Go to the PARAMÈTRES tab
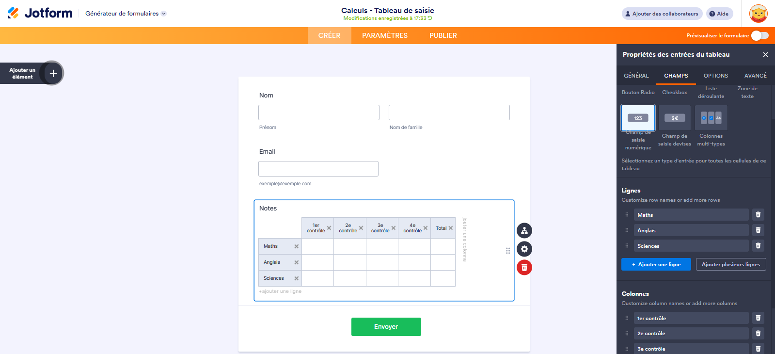The image size is (775, 354). point(385,35)
